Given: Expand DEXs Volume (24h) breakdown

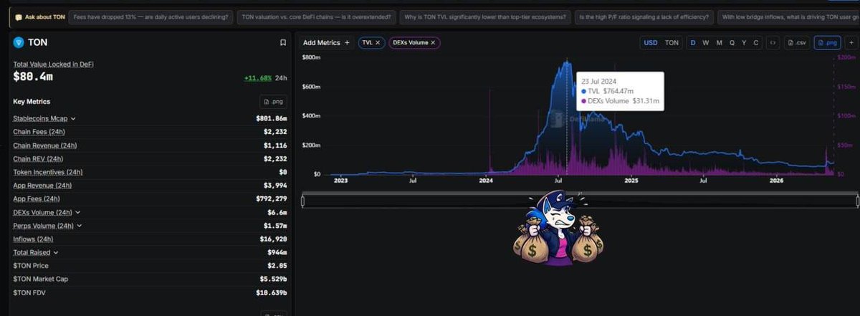Looking at the screenshot, I should (77, 212).
